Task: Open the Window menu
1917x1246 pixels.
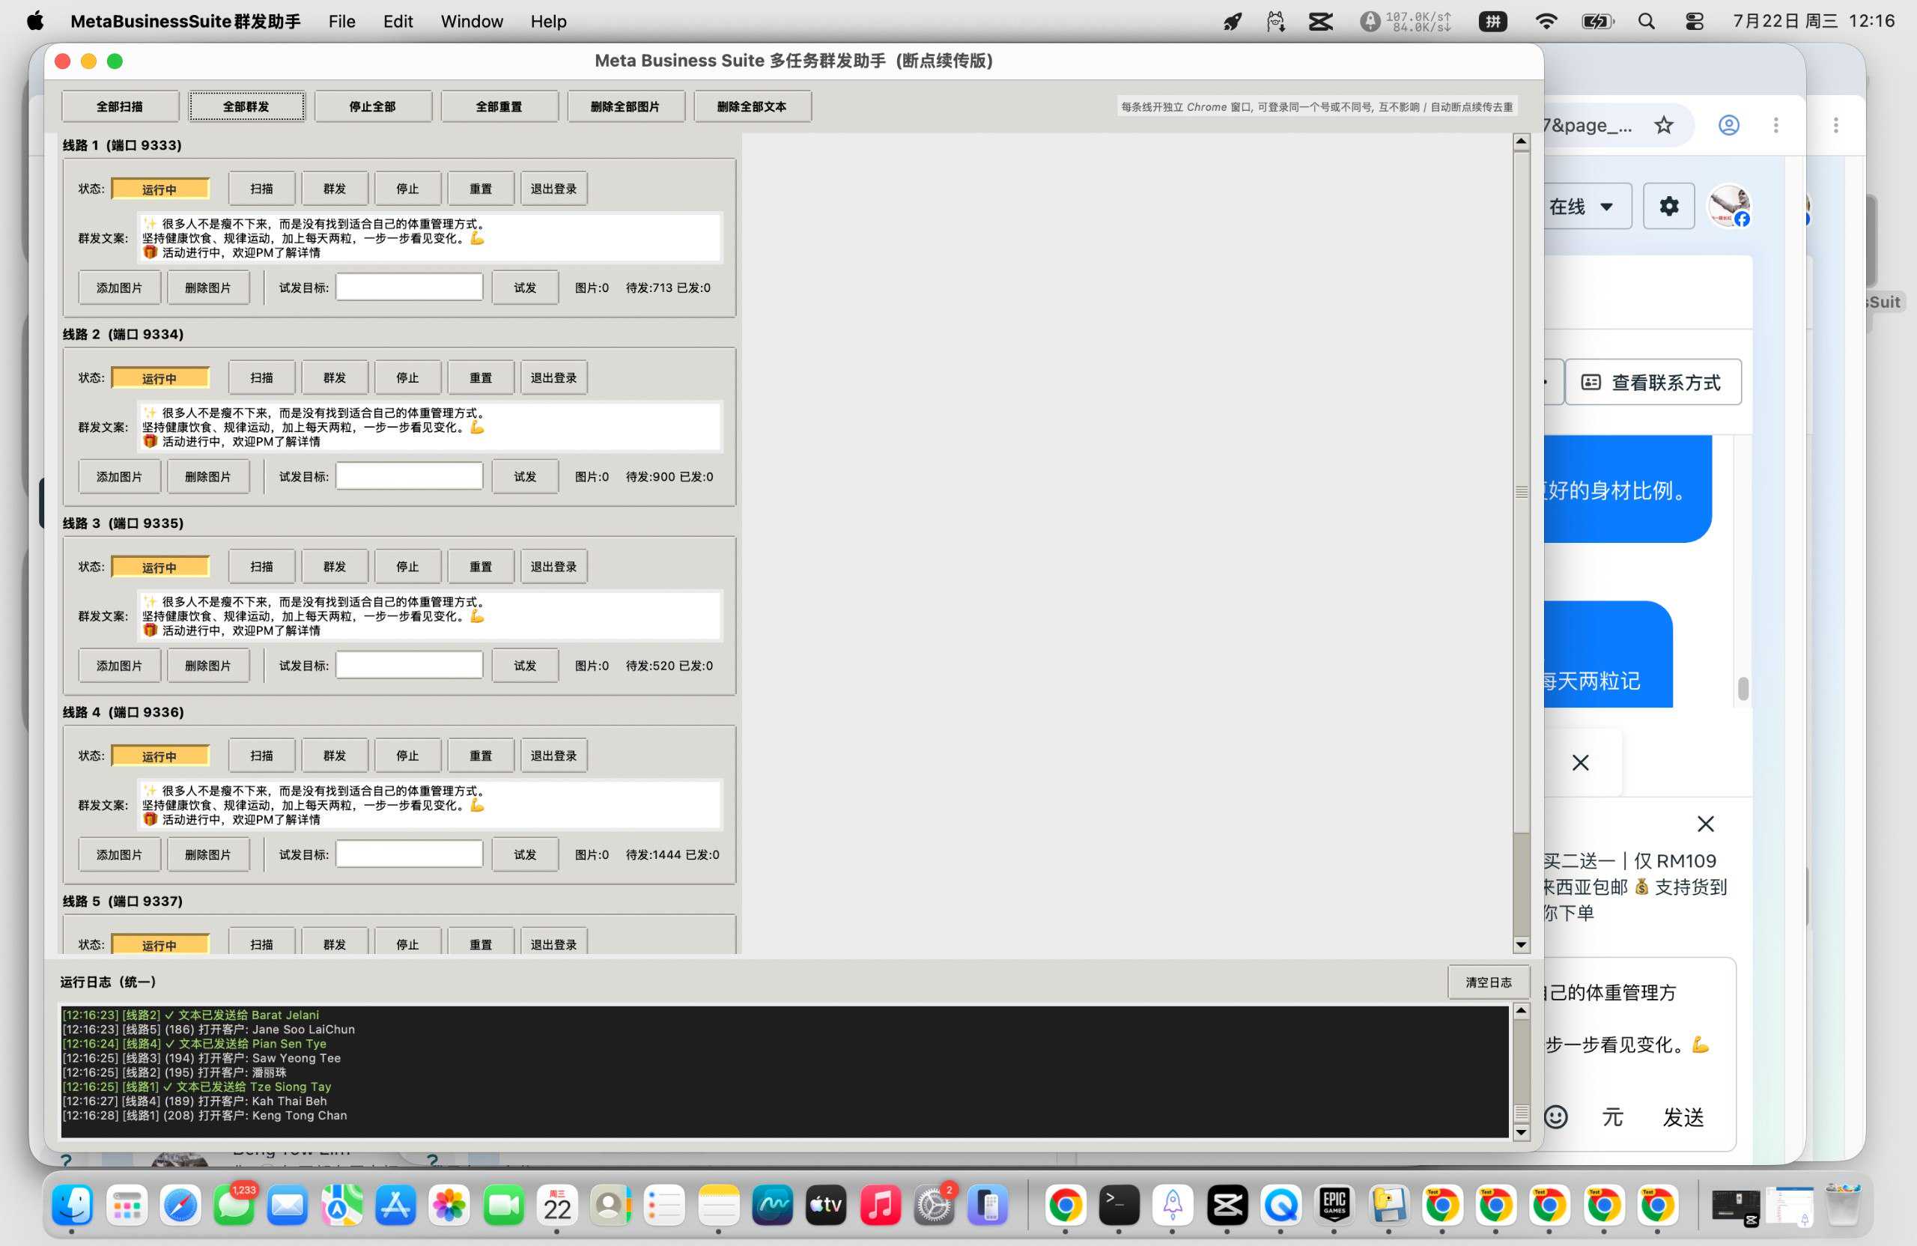Action: [472, 21]
